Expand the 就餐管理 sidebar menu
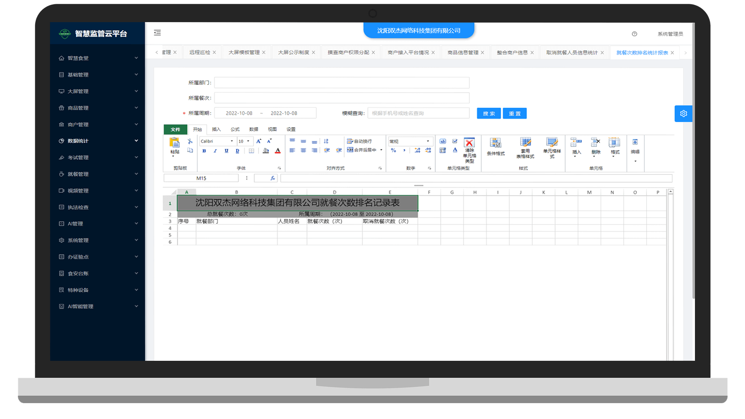The height and width of the screenshot is (419, 745). 98,174
